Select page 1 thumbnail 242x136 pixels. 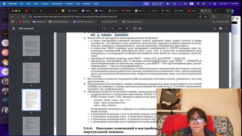click(31, 46)
